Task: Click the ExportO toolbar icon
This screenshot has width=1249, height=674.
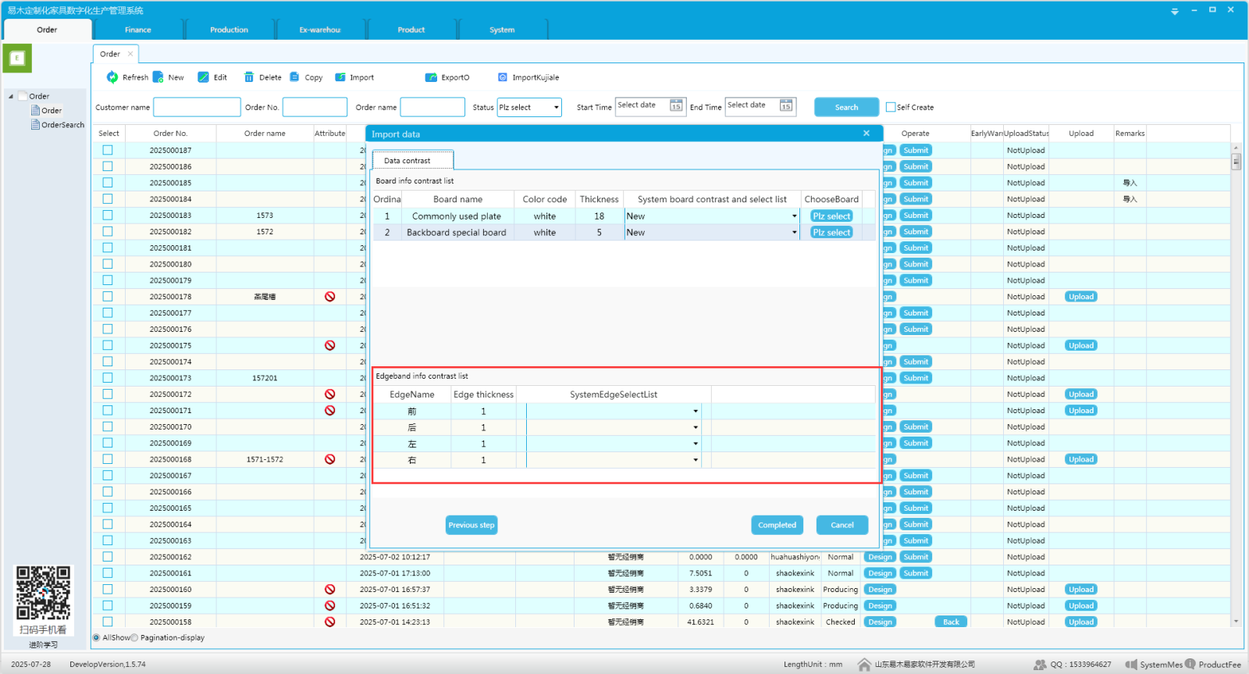Action: coord(431,77)
